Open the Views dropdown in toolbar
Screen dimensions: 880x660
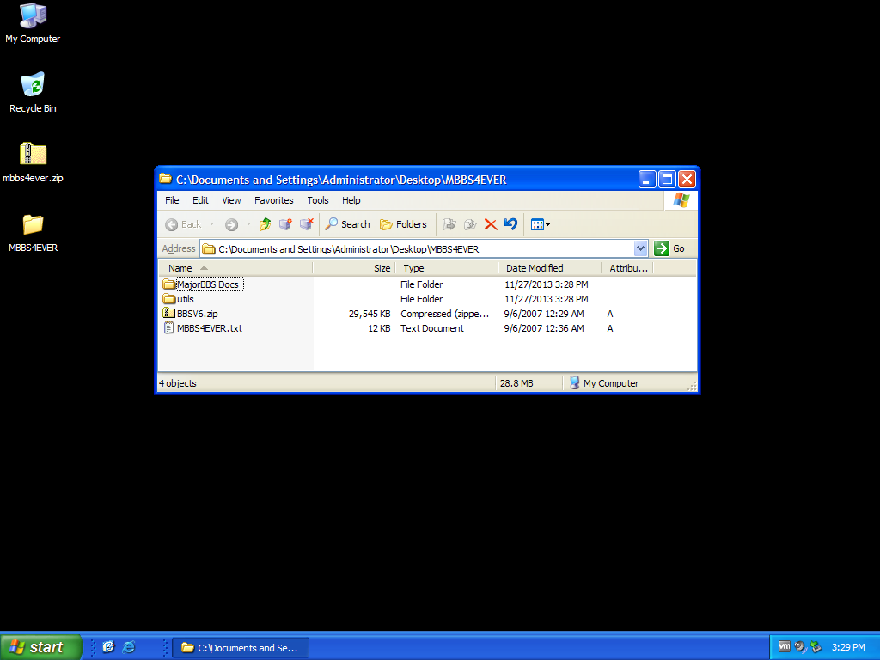[x=540, y=224]
